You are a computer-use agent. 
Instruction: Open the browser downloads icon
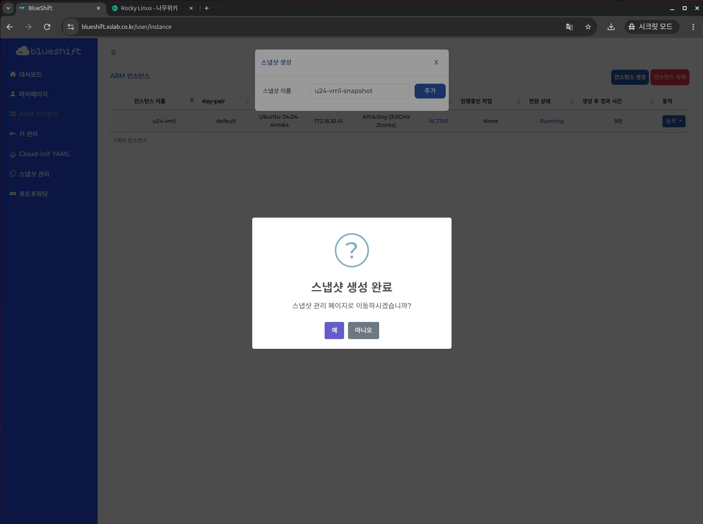[611, 27]
